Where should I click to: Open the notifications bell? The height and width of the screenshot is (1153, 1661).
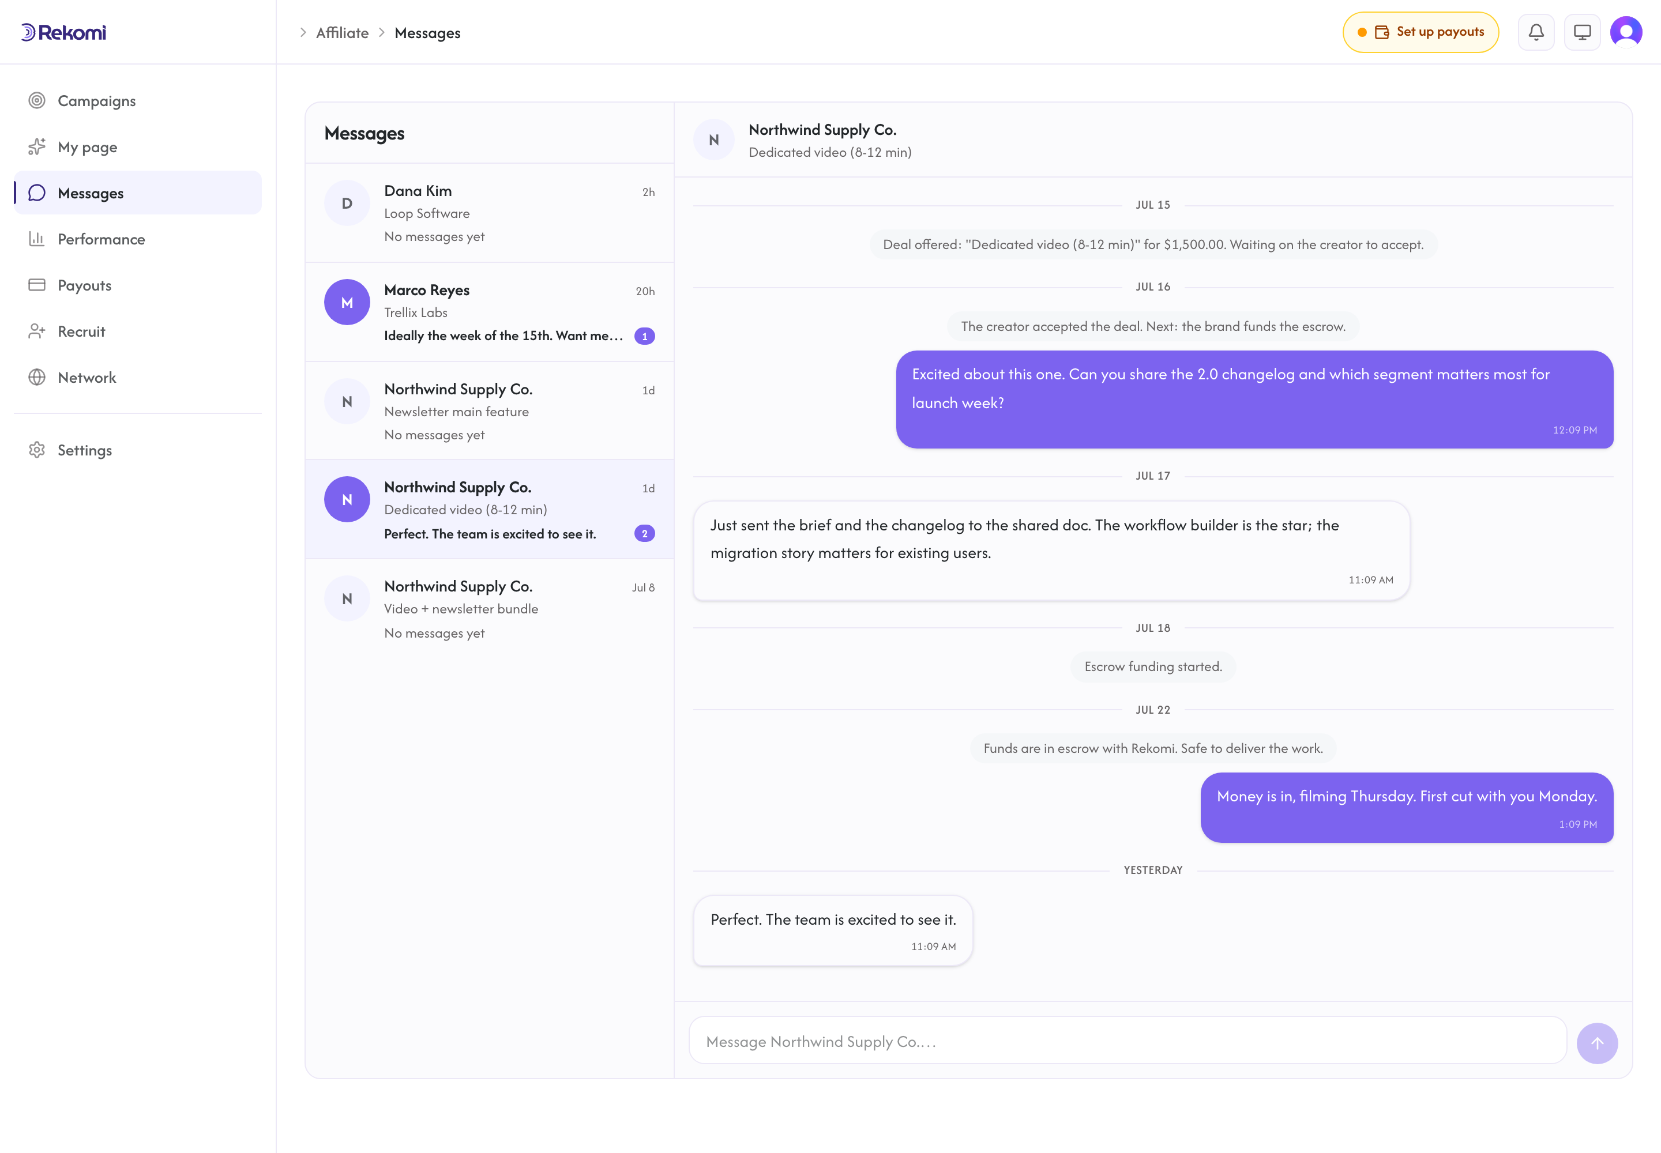(1536, 32)
